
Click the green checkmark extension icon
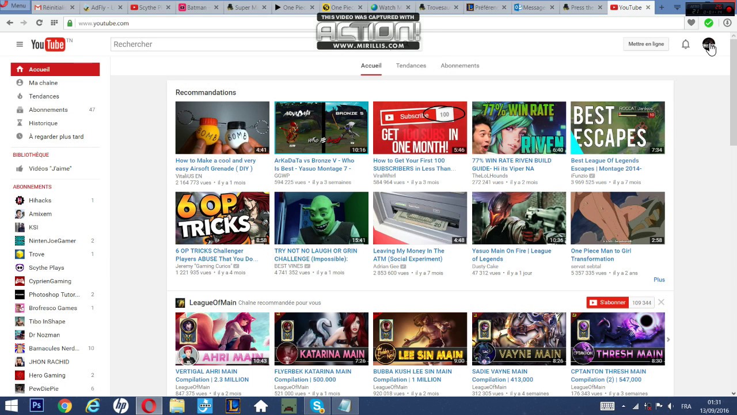point(709,23)
